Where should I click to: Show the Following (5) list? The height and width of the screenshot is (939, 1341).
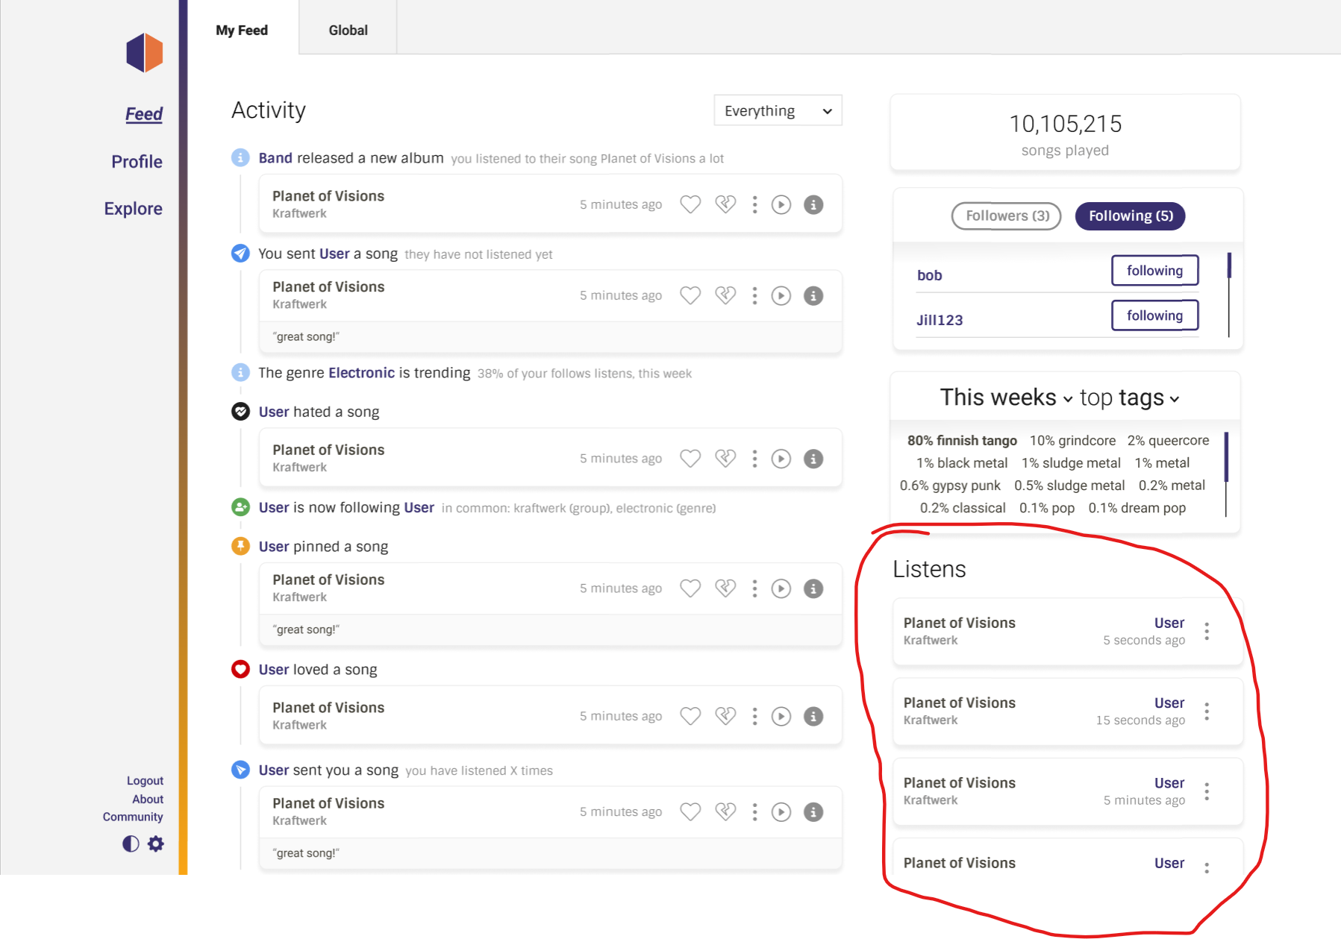coord(1131,216)
